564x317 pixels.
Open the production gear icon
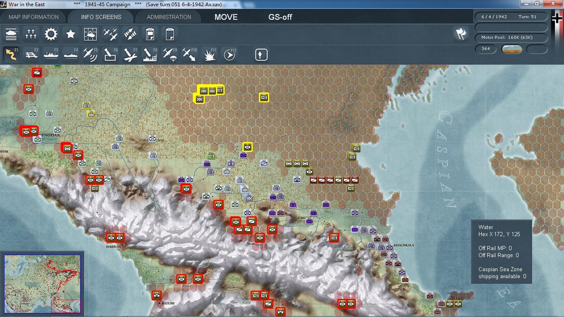point(51,34)
